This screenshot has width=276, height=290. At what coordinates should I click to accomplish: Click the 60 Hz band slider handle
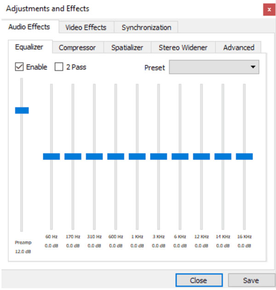pos(52,156)
